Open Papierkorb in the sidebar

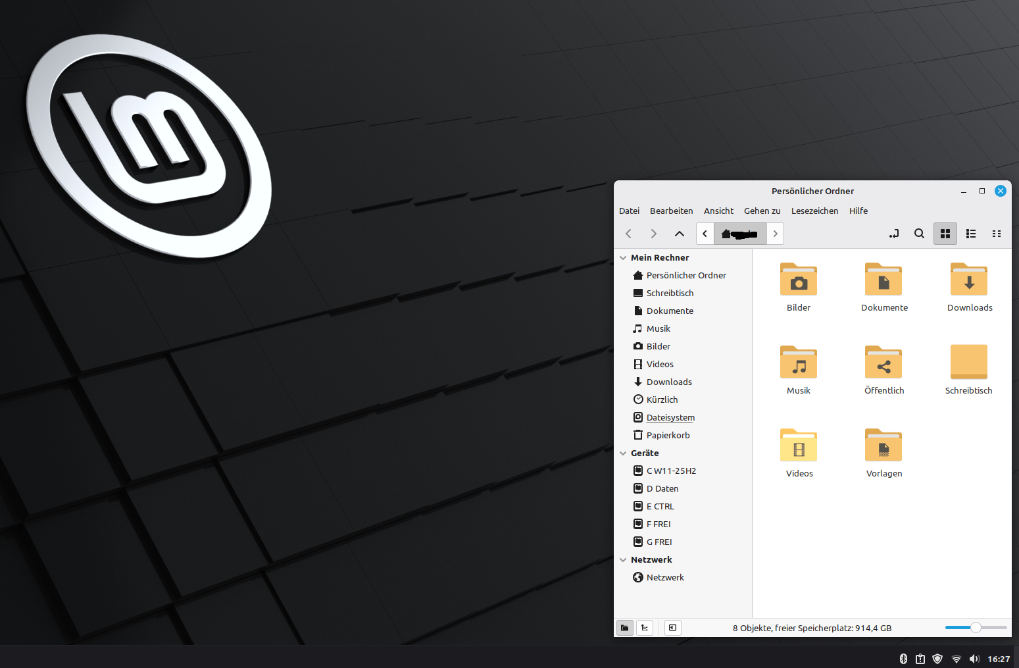[683, 436]
